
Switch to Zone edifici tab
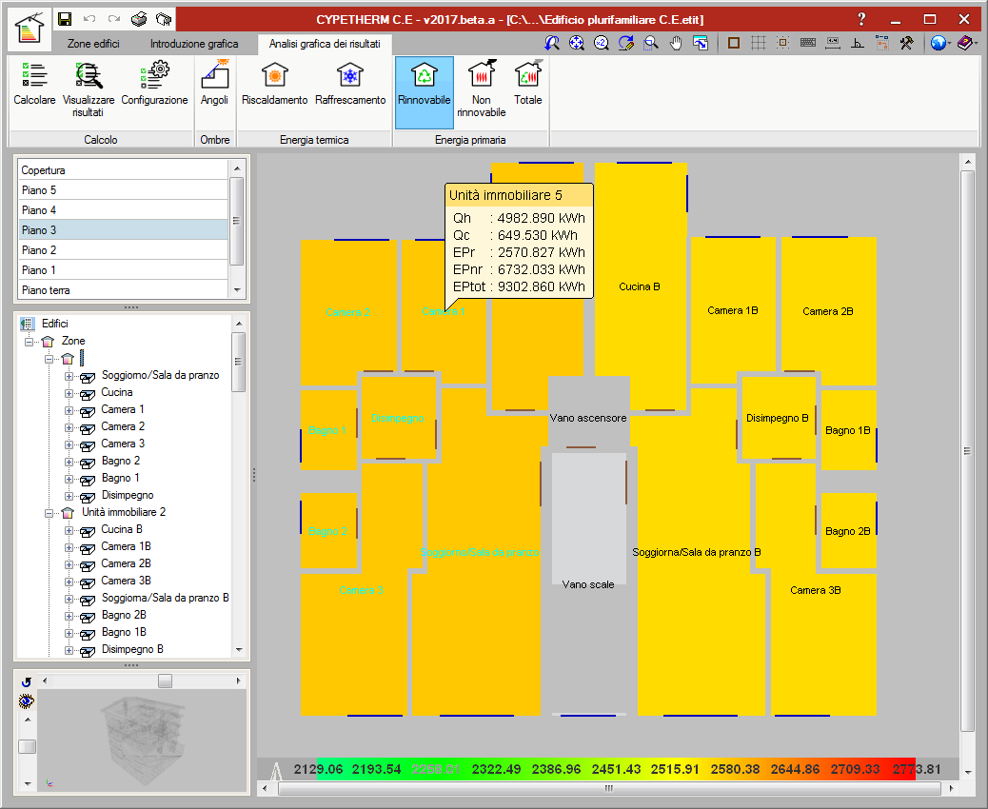click(93, 44)
